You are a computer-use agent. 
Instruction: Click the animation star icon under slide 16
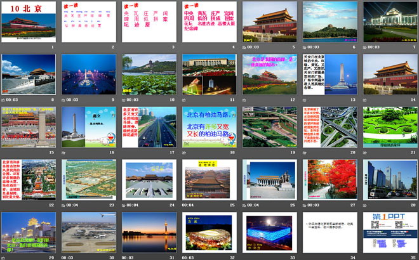(x=64, y=152)
